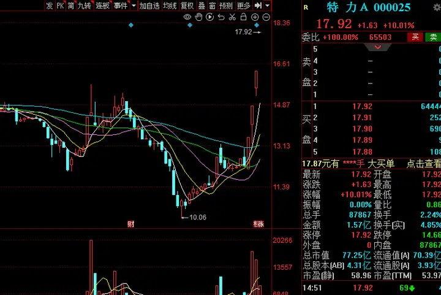Open the 复权 adjustment menu
The height and width of the screenshot is (295, 441).
click(x=187, y=6)
